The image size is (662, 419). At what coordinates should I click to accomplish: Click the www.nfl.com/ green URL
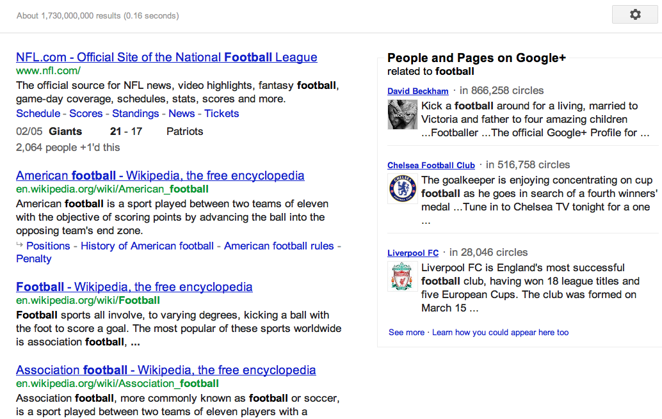click(48, 70)
